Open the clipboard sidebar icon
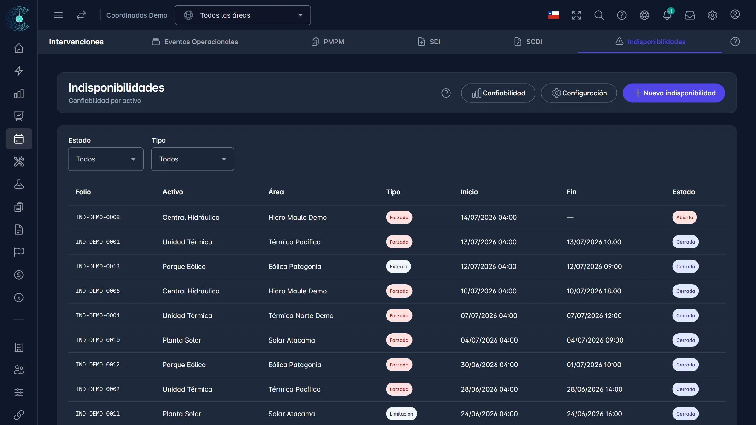Viewport: 756px width, 425px height. [19, 207]
